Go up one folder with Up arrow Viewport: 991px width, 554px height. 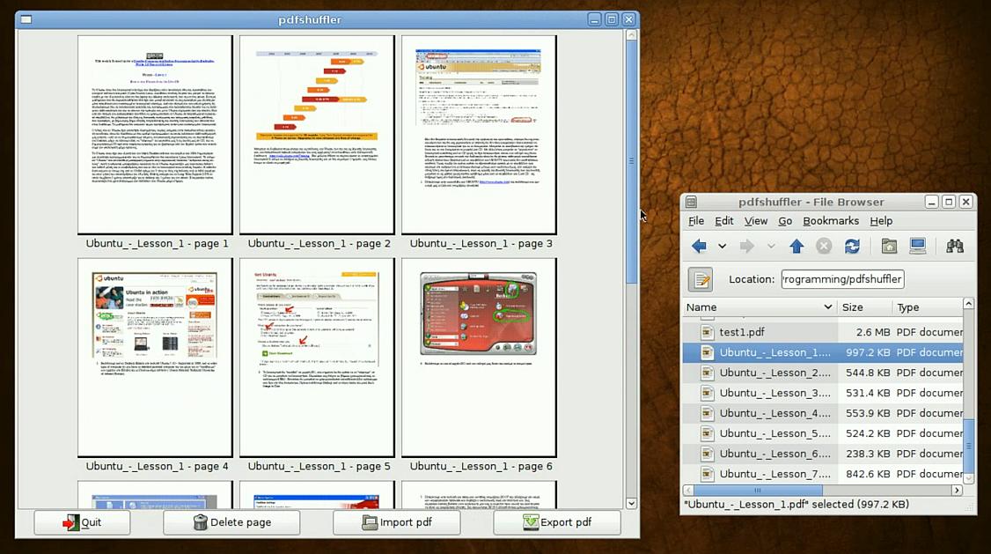tap(796, 246)
